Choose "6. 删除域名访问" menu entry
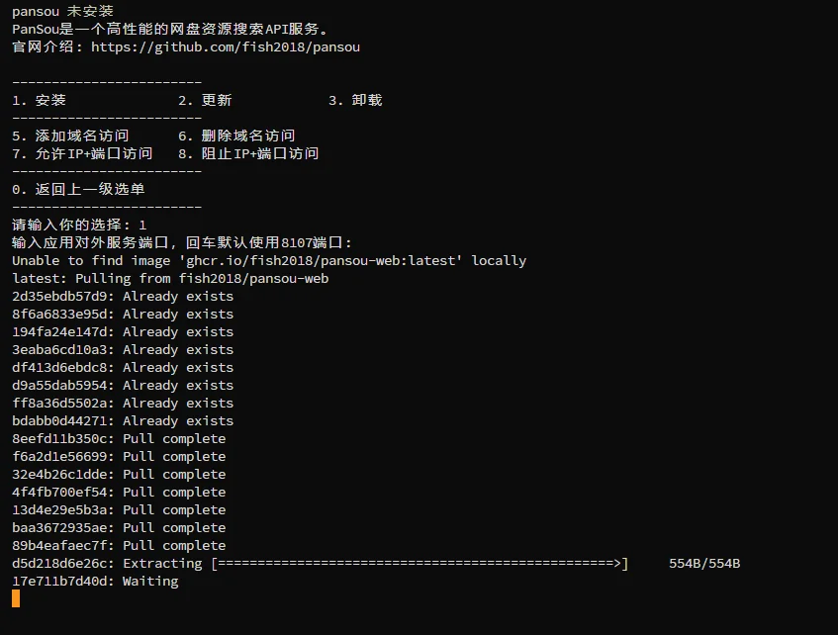This screenshot has height=635, width=838. tap(236, 136)
